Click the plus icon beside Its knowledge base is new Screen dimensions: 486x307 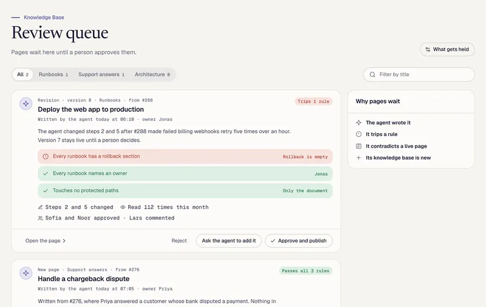click(358, 157)
